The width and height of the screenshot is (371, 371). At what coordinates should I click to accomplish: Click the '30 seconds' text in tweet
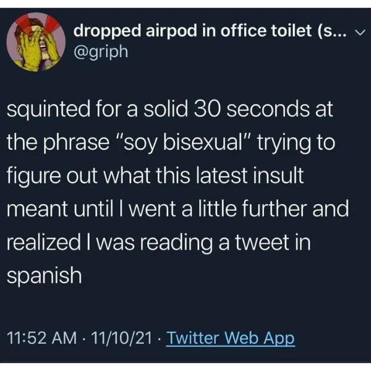pyautogui.click(x=252, y=109)
